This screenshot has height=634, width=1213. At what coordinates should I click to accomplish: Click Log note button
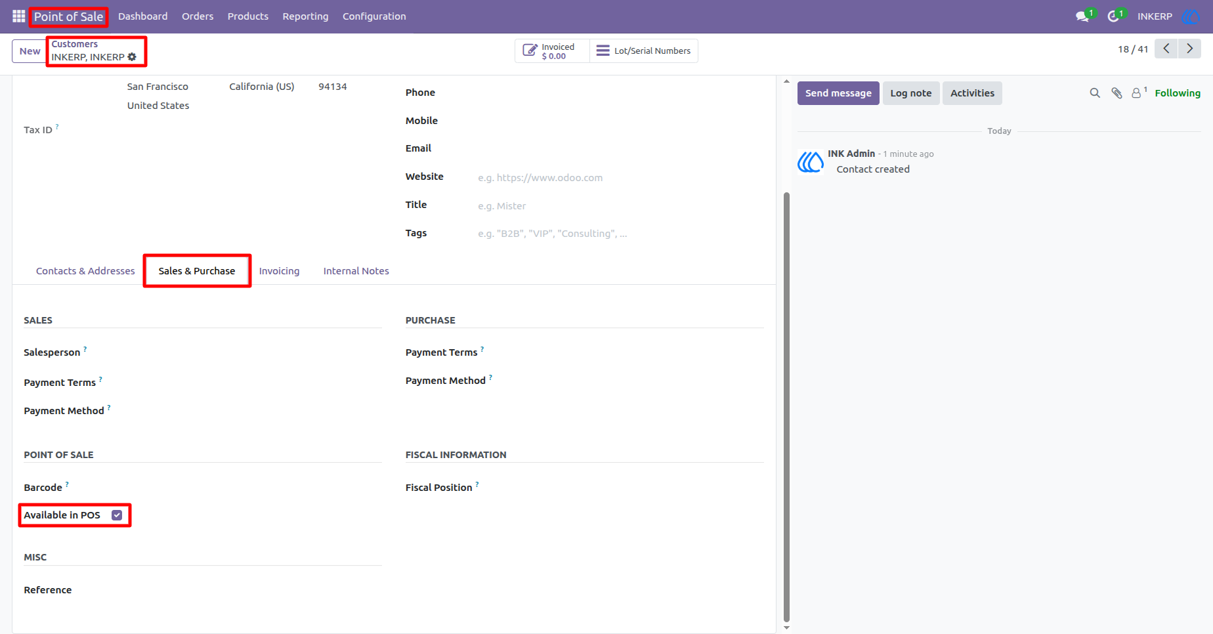(x=911, y=93)
